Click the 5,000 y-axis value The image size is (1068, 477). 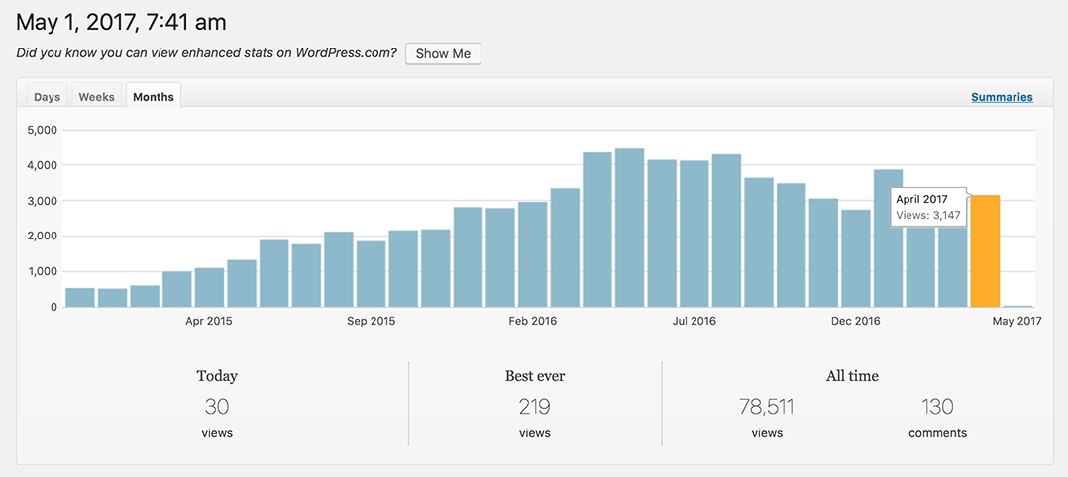[42, 130]
